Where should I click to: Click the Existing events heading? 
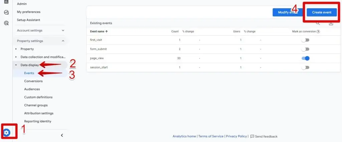tap(101, 23)
